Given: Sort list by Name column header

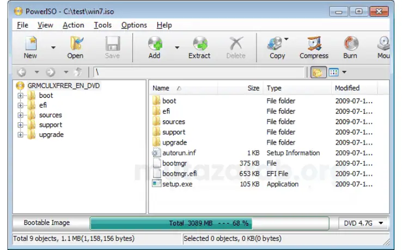Looking at the screenshot, I should click(184, 88).
